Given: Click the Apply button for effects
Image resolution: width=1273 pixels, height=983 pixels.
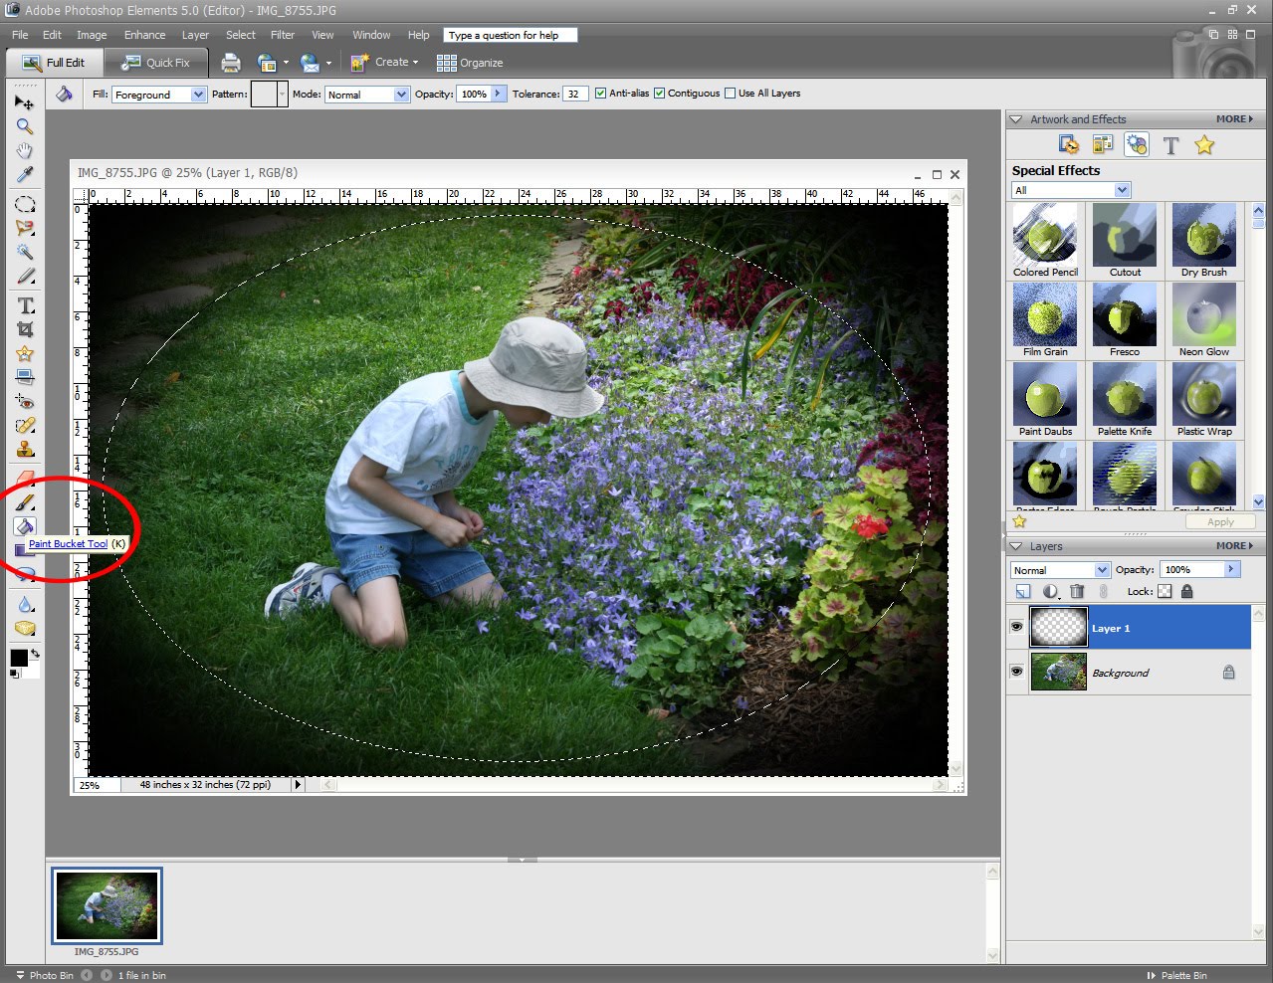Looking at the screenshot, I should pos(1219,521).
